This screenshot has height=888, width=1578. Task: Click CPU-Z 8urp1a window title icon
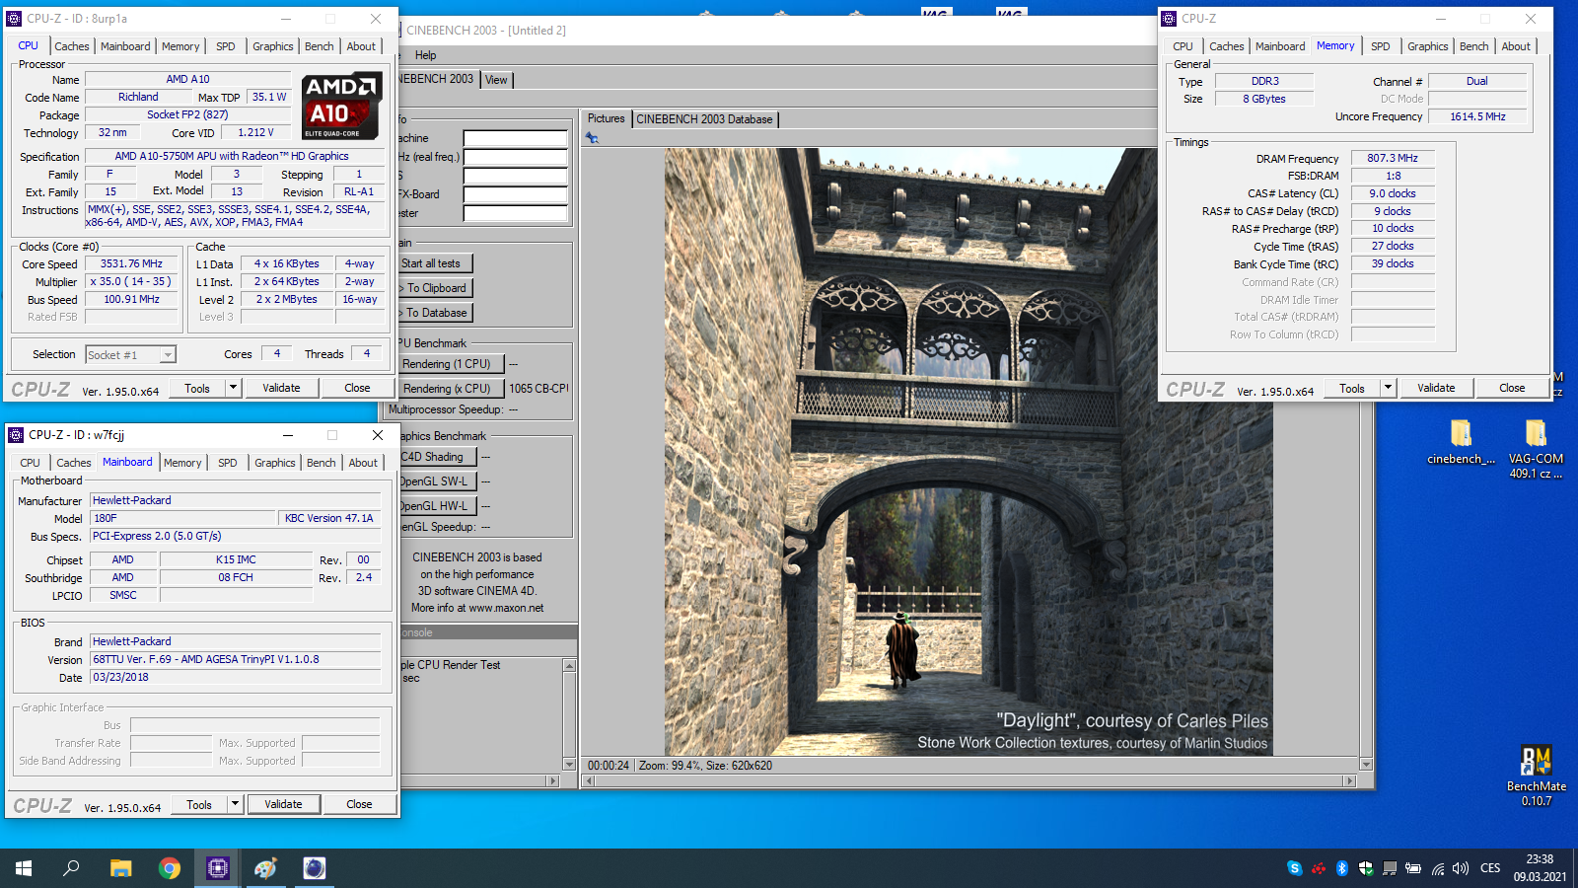pos(15,19)
